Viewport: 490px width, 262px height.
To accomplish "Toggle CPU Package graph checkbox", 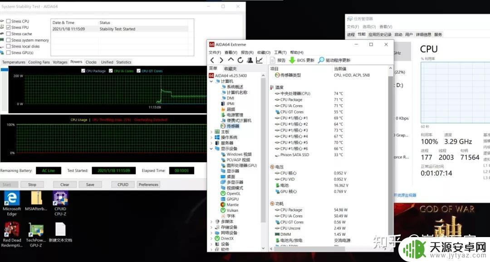I will click(x=83, y=71).
